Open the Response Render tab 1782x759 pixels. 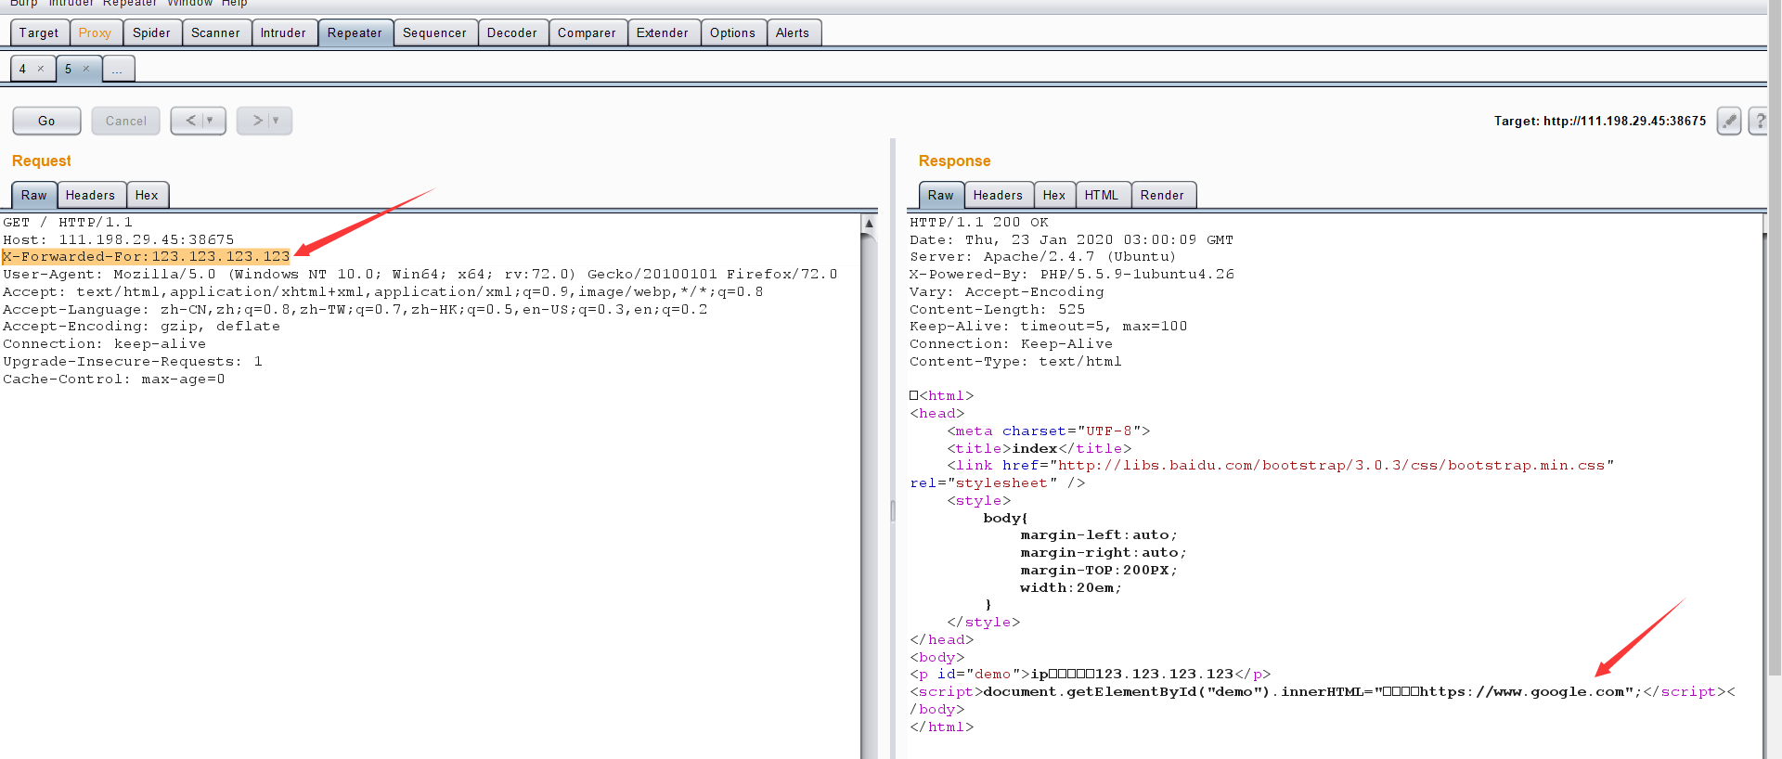click(x=1162, y=195)
